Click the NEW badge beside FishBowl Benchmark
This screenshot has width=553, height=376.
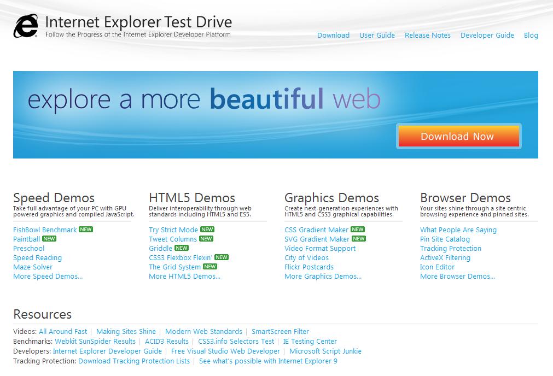[86, 230]
